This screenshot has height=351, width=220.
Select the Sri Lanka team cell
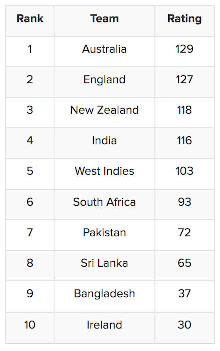[105, 266]
